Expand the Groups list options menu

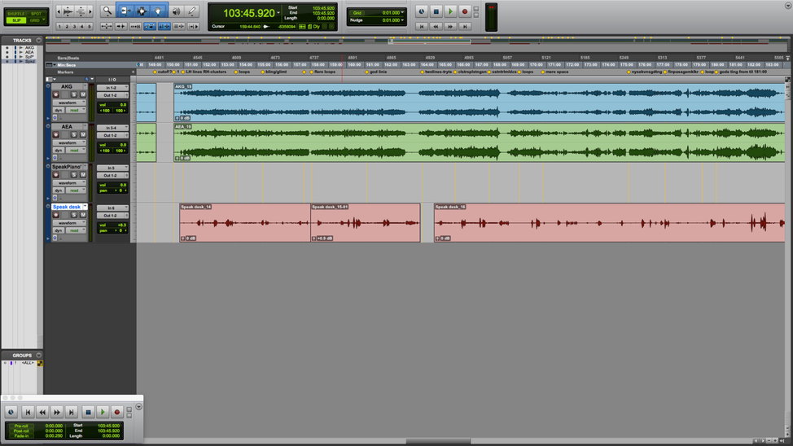pyautogui.click(x=38, y=356)
